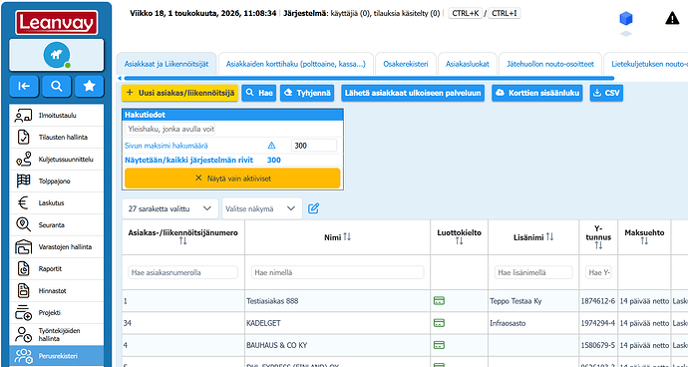Click the tab strip horizontal scrollbar
688x367 pixels.
tap(369, 78)
